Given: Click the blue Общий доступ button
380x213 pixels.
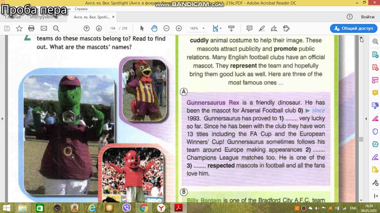Looking at the screenshot, I should coord(354,28).
